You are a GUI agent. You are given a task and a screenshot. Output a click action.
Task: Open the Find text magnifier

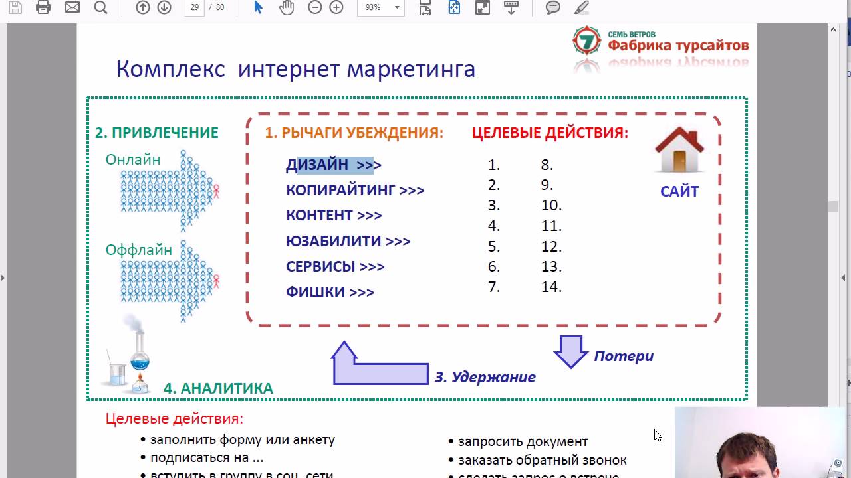tap(100, 7)
